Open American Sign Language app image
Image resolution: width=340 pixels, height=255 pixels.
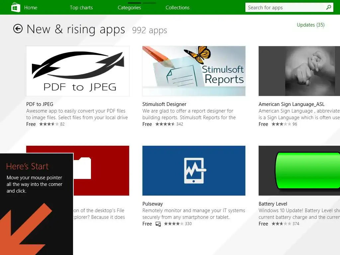coord(299,71)
